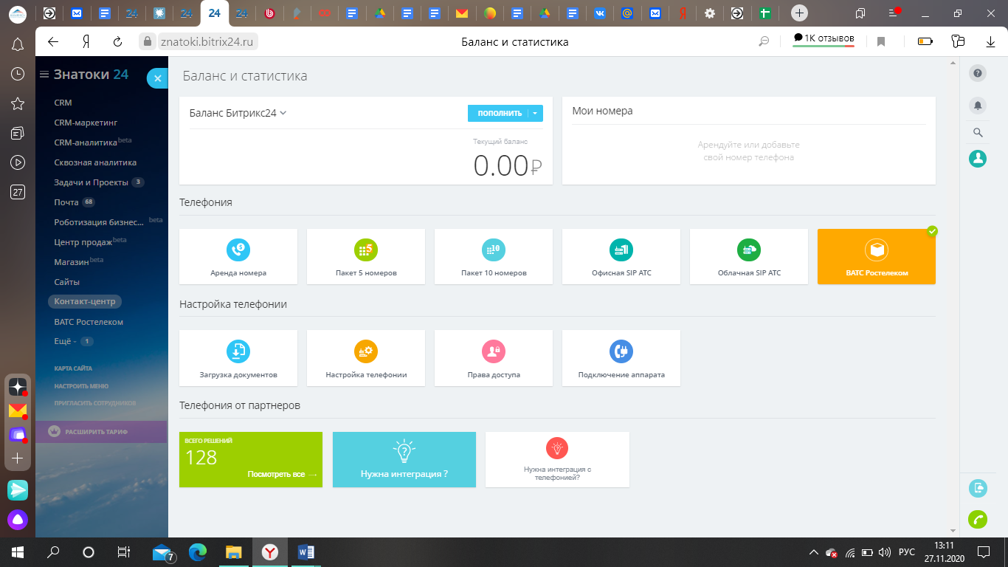The image size is (1008, 567).
Task: Click the РУС language indicator
Action: point(907,552)
